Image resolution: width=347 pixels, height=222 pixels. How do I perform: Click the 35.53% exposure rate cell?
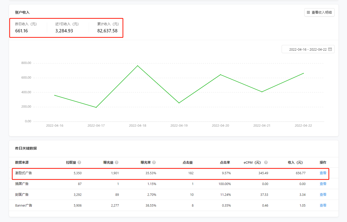click(151, 173)
